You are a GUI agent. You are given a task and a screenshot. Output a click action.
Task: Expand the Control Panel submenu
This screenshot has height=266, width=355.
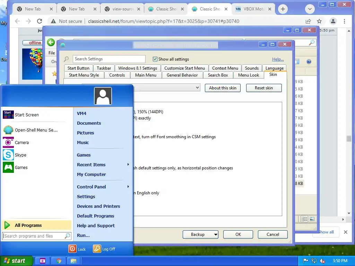(x=128, y=187)
